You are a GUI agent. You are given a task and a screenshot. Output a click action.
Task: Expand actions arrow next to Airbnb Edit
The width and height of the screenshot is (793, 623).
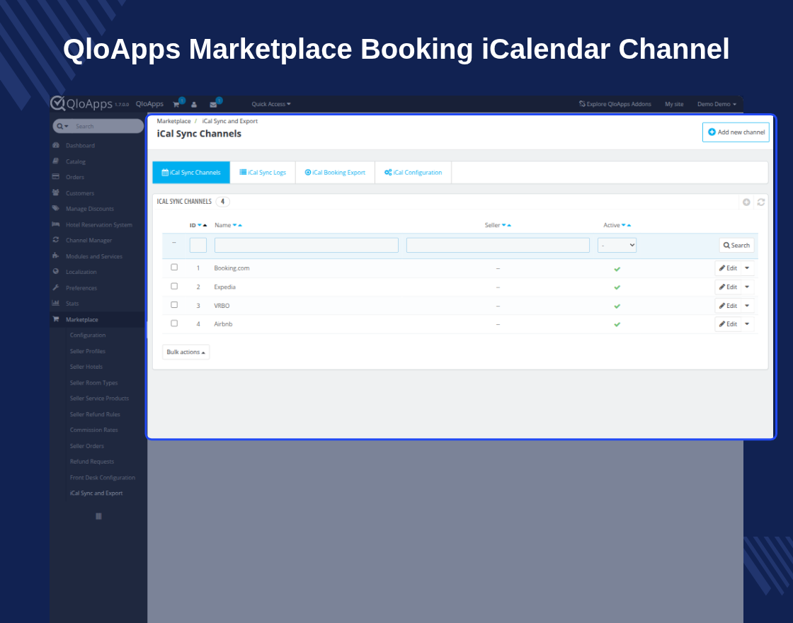[747, 324]
